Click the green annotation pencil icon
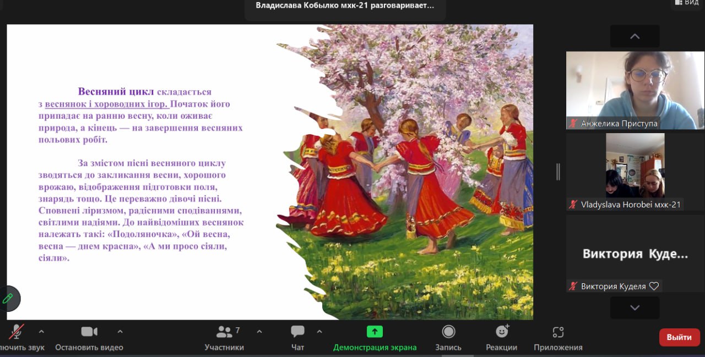 8,299
